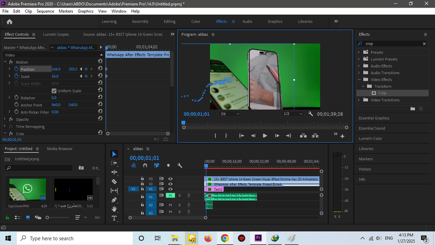
Task: Click the Lift button
Action: [x=303, y=136]
